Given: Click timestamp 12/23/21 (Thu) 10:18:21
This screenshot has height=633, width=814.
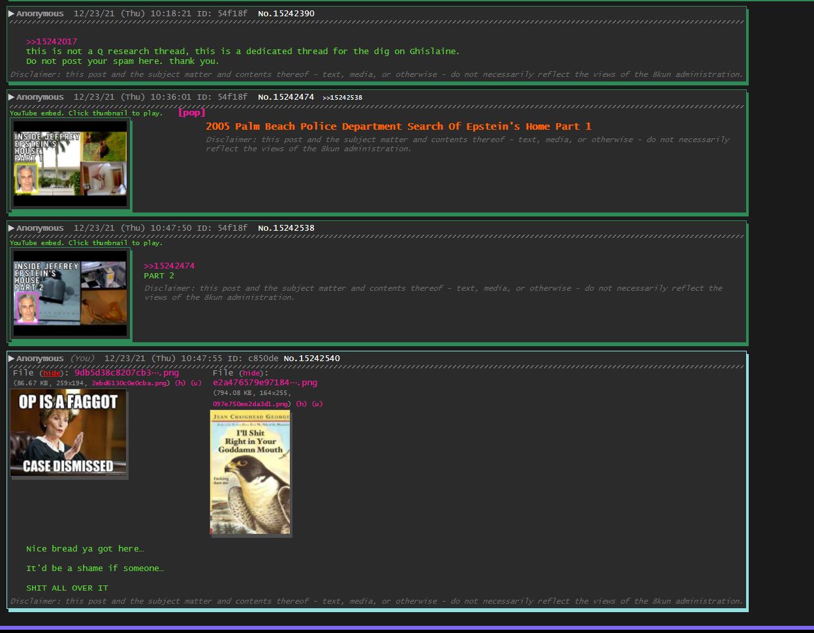Looking at the screenshot, I should (133, 14).
